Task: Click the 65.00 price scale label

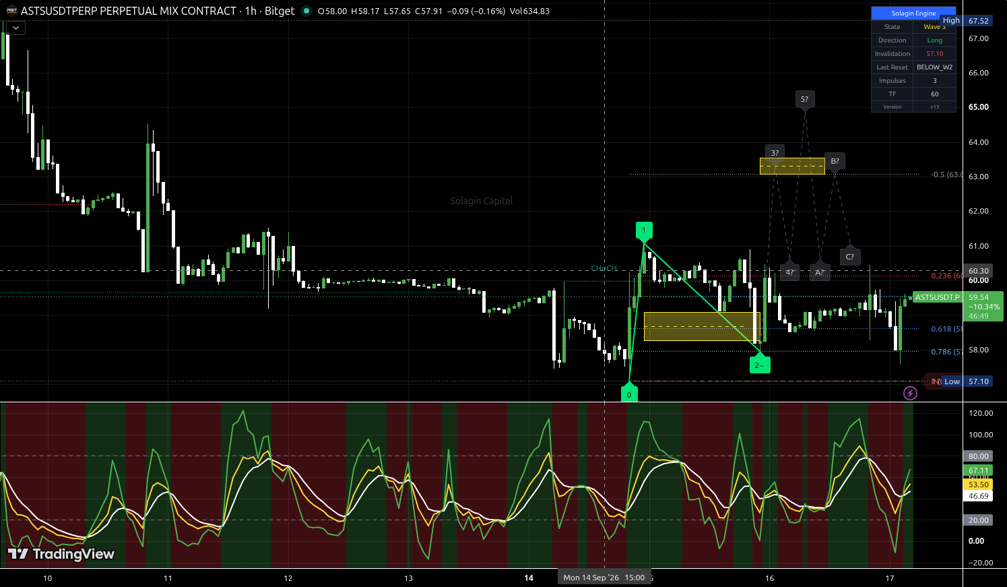Action: coord(978,107)
